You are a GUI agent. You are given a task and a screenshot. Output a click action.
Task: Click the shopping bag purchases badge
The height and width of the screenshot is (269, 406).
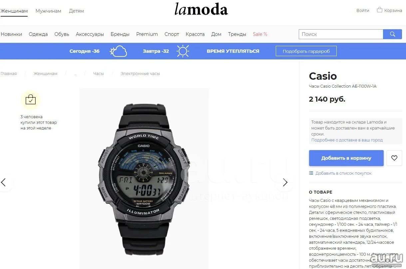(31, 100)
